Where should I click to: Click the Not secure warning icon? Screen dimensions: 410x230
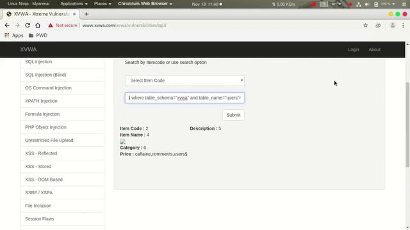click(51, 26)
